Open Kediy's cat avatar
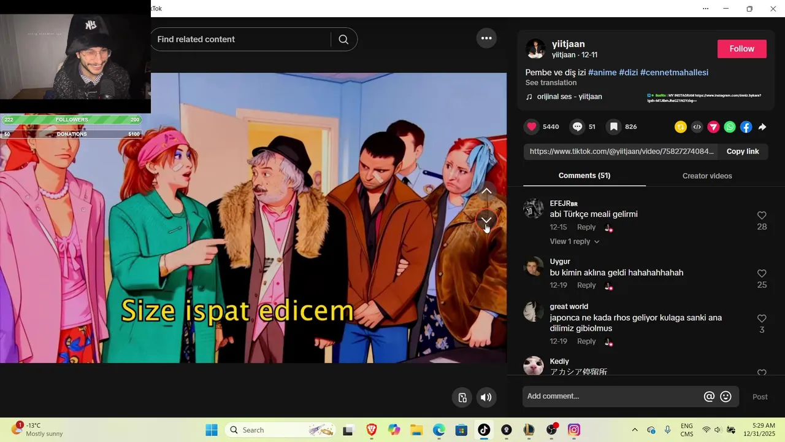Screen dimensions: 785x442 pyautogui.click(x=534, y=366)
